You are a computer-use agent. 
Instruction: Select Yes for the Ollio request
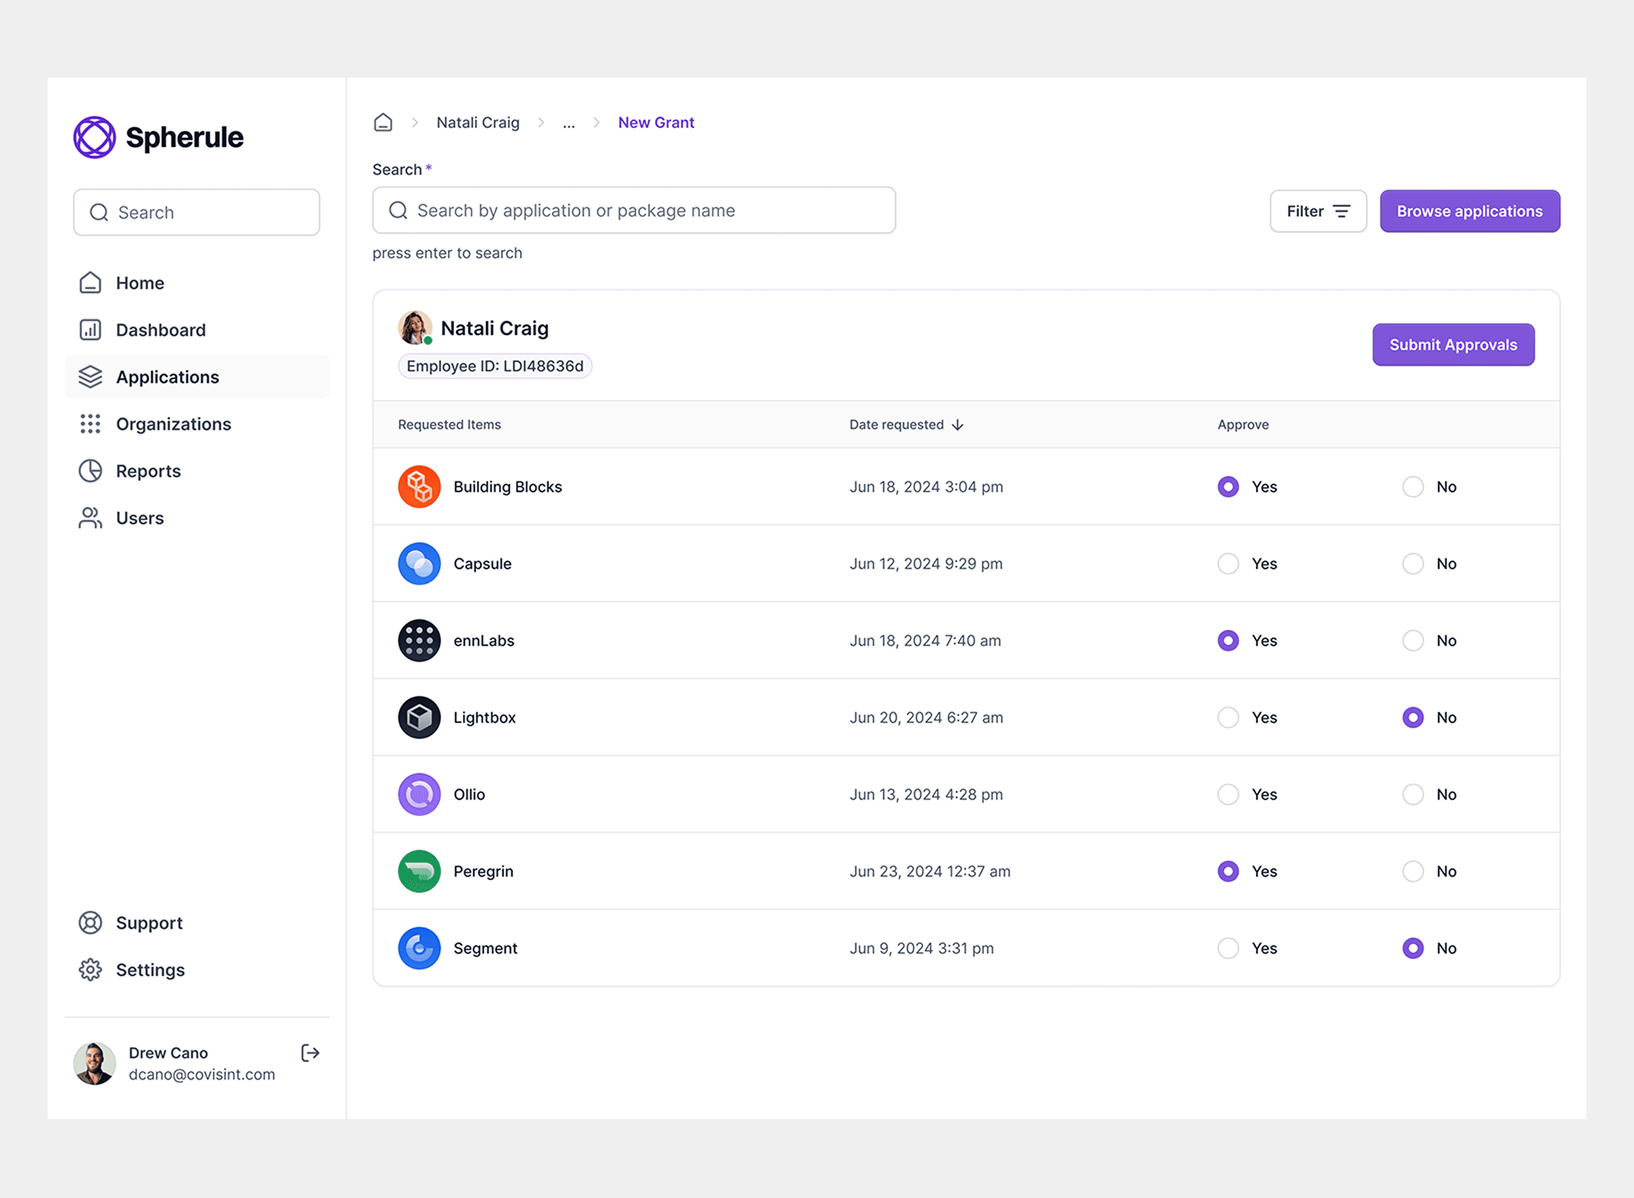1228,794
